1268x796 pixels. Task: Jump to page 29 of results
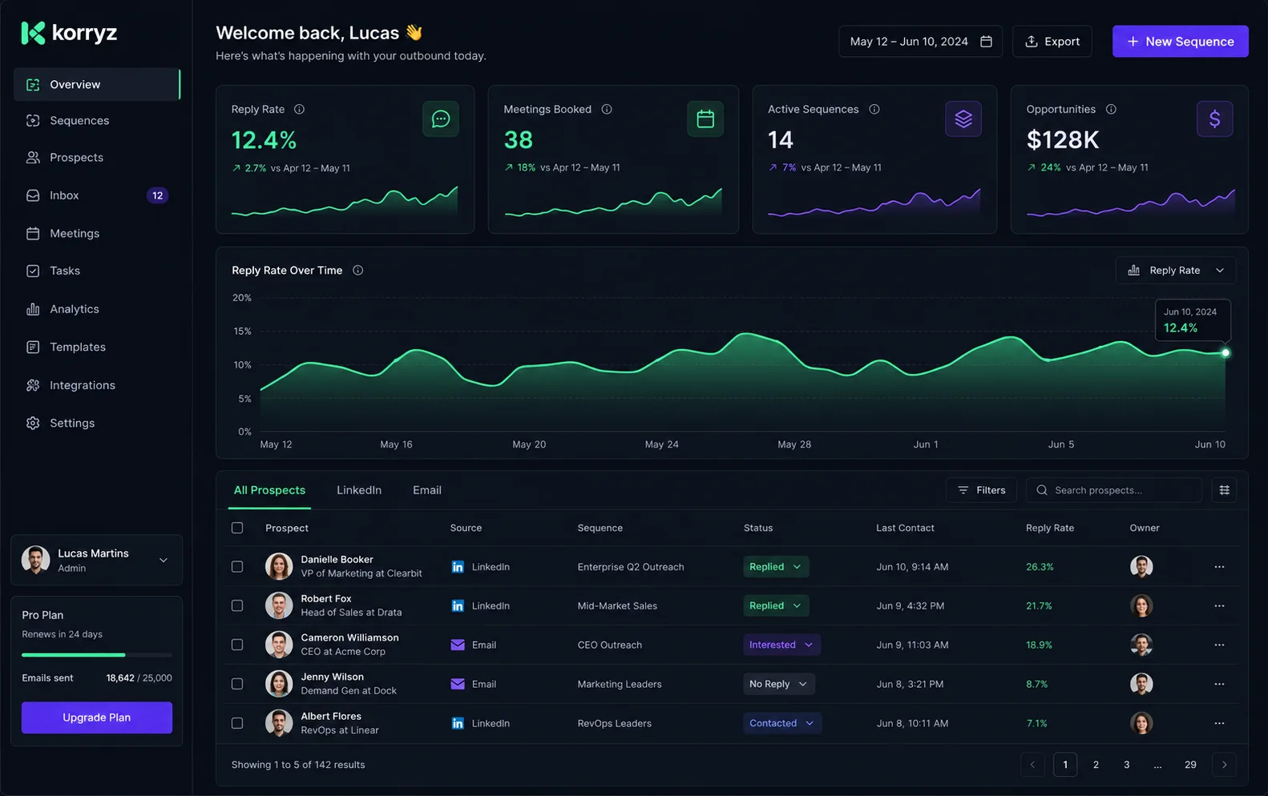coord(1190,765)
